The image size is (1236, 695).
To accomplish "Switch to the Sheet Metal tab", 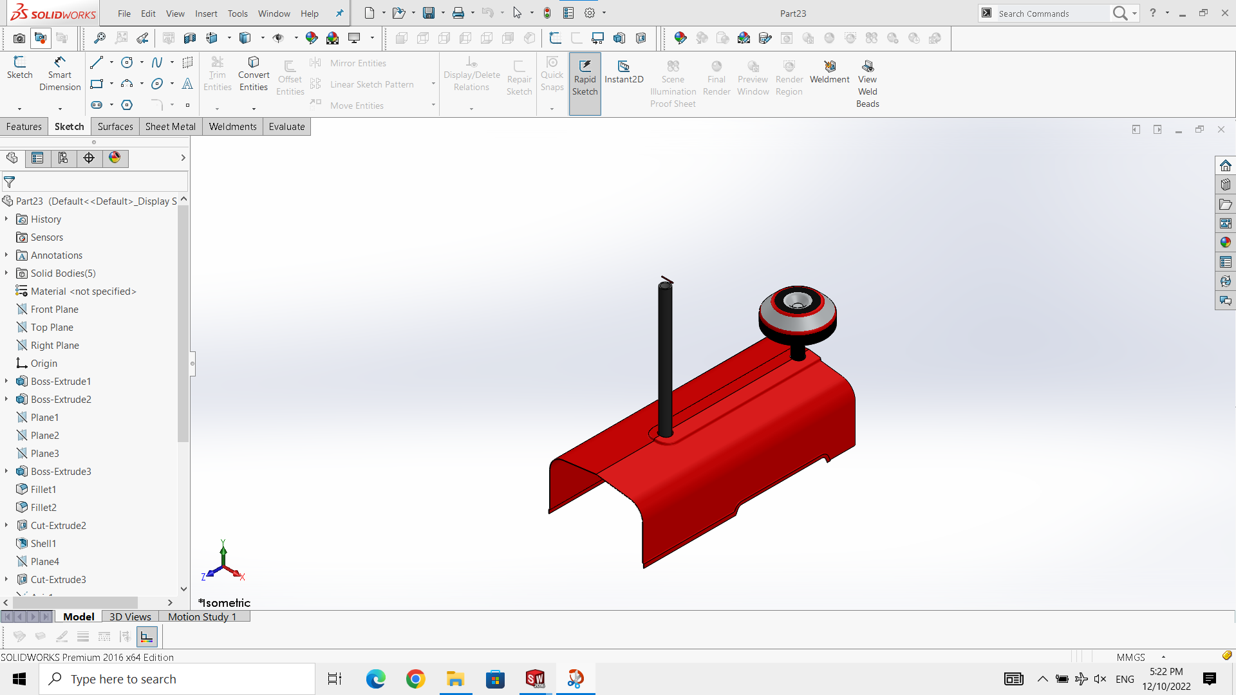I will pos(170,127).
